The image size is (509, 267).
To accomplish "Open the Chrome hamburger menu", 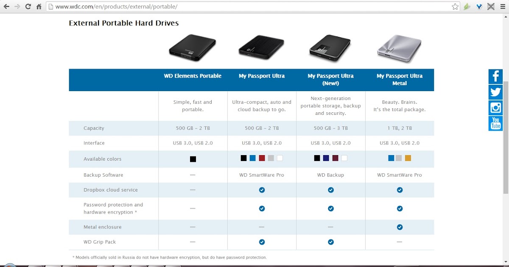I will pos(503,7).
